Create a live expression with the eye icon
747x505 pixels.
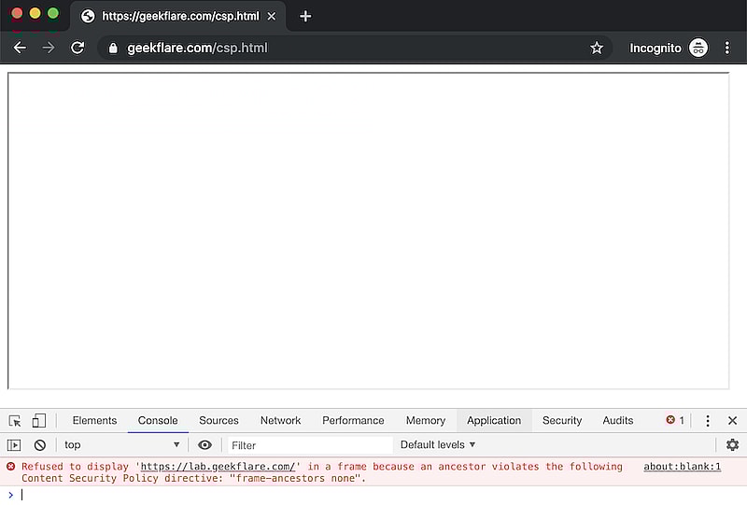point(204,445)
